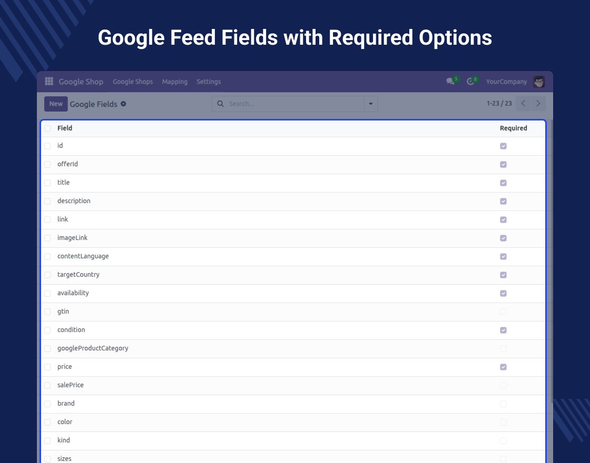
Task: Open the kind field record
Action: (64, 440)
